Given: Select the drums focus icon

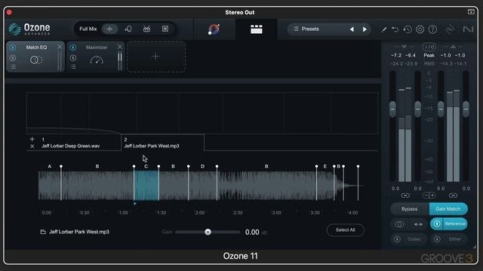Looking at the screenshot, I should pos(146,29).
